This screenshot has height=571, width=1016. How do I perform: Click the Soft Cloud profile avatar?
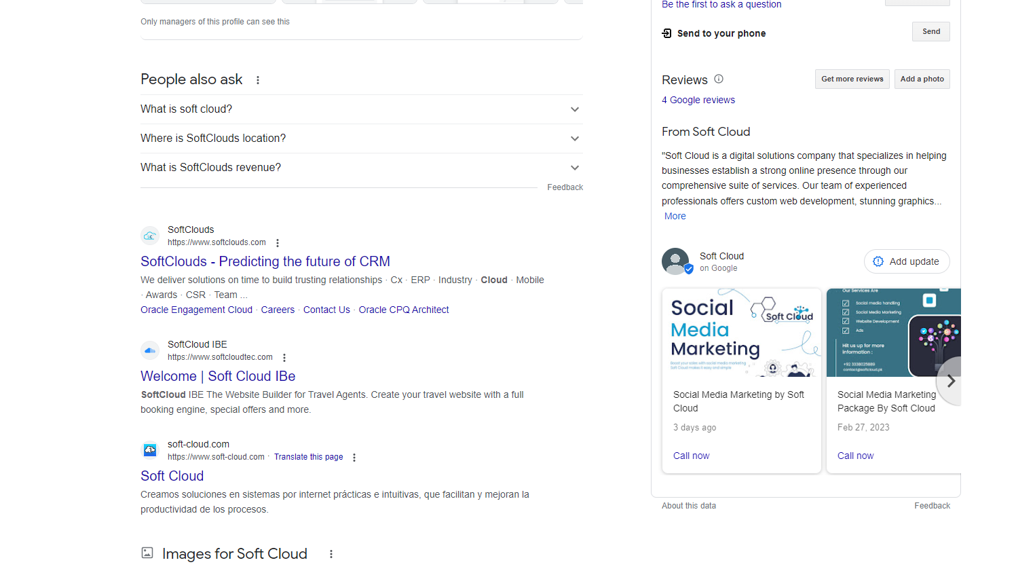[676, 261]
